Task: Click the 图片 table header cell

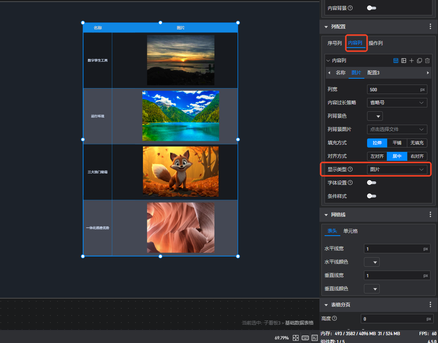Action: click(181, 28)
